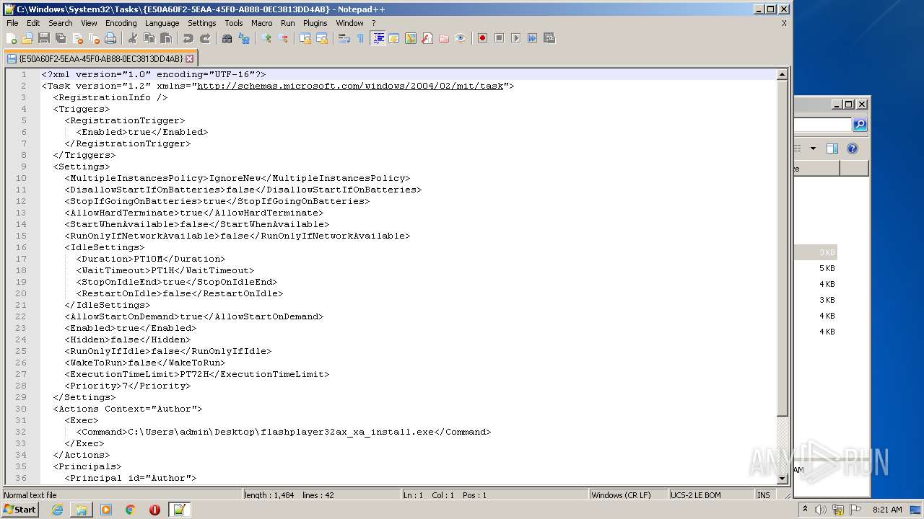
Task: Click the Redo toolbar icon
Action: [x=205, y=38]
